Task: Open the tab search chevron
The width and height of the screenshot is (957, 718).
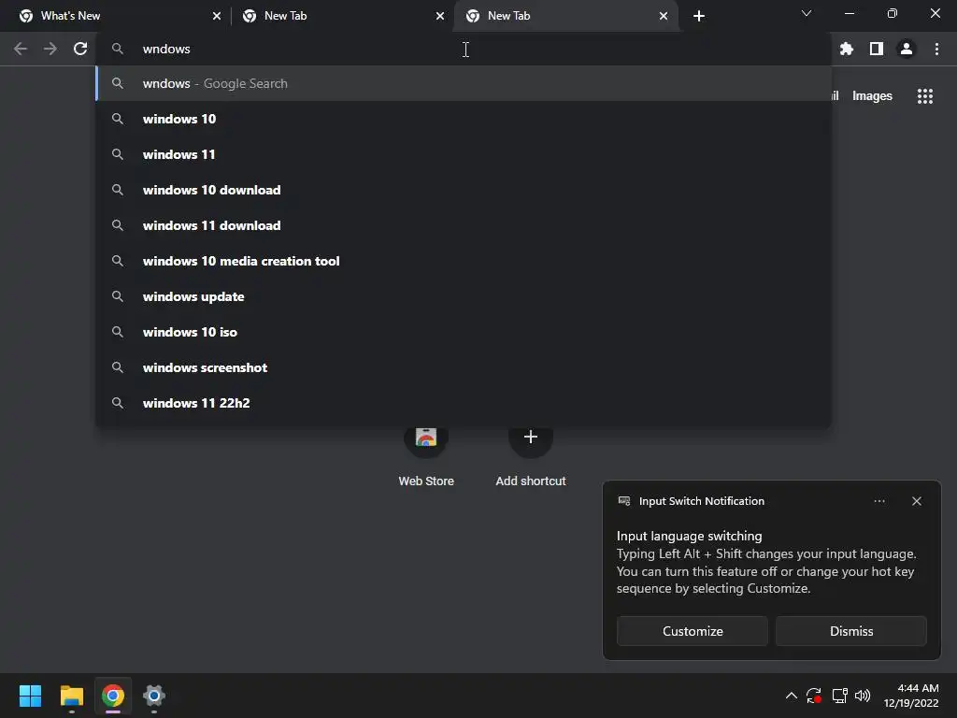Action: pyautogui.click(x=807, y=13)
